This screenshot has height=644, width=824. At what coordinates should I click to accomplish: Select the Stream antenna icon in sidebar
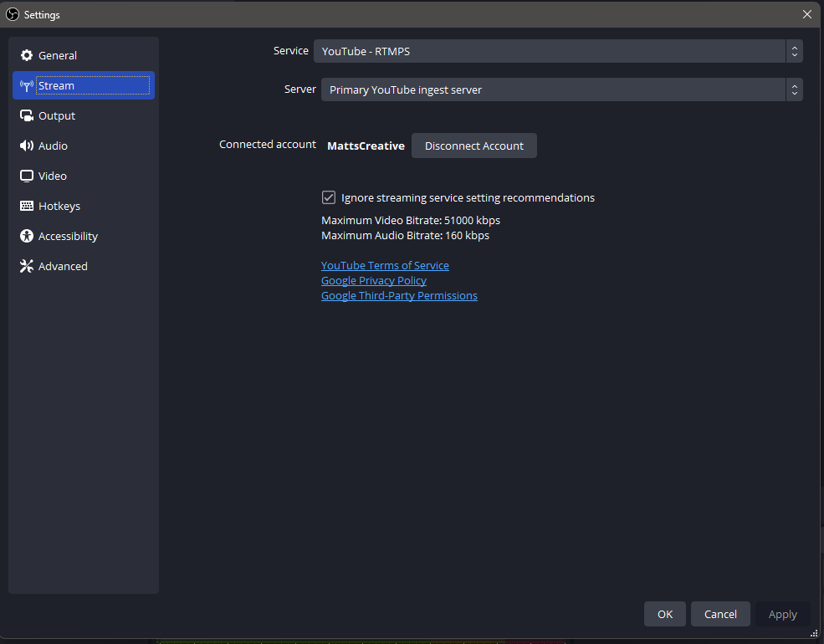(x=27, y=85)
